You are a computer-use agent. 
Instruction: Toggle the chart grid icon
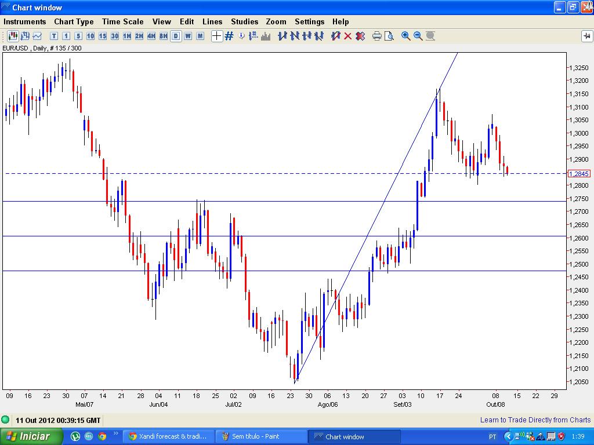tap(229, 37)
